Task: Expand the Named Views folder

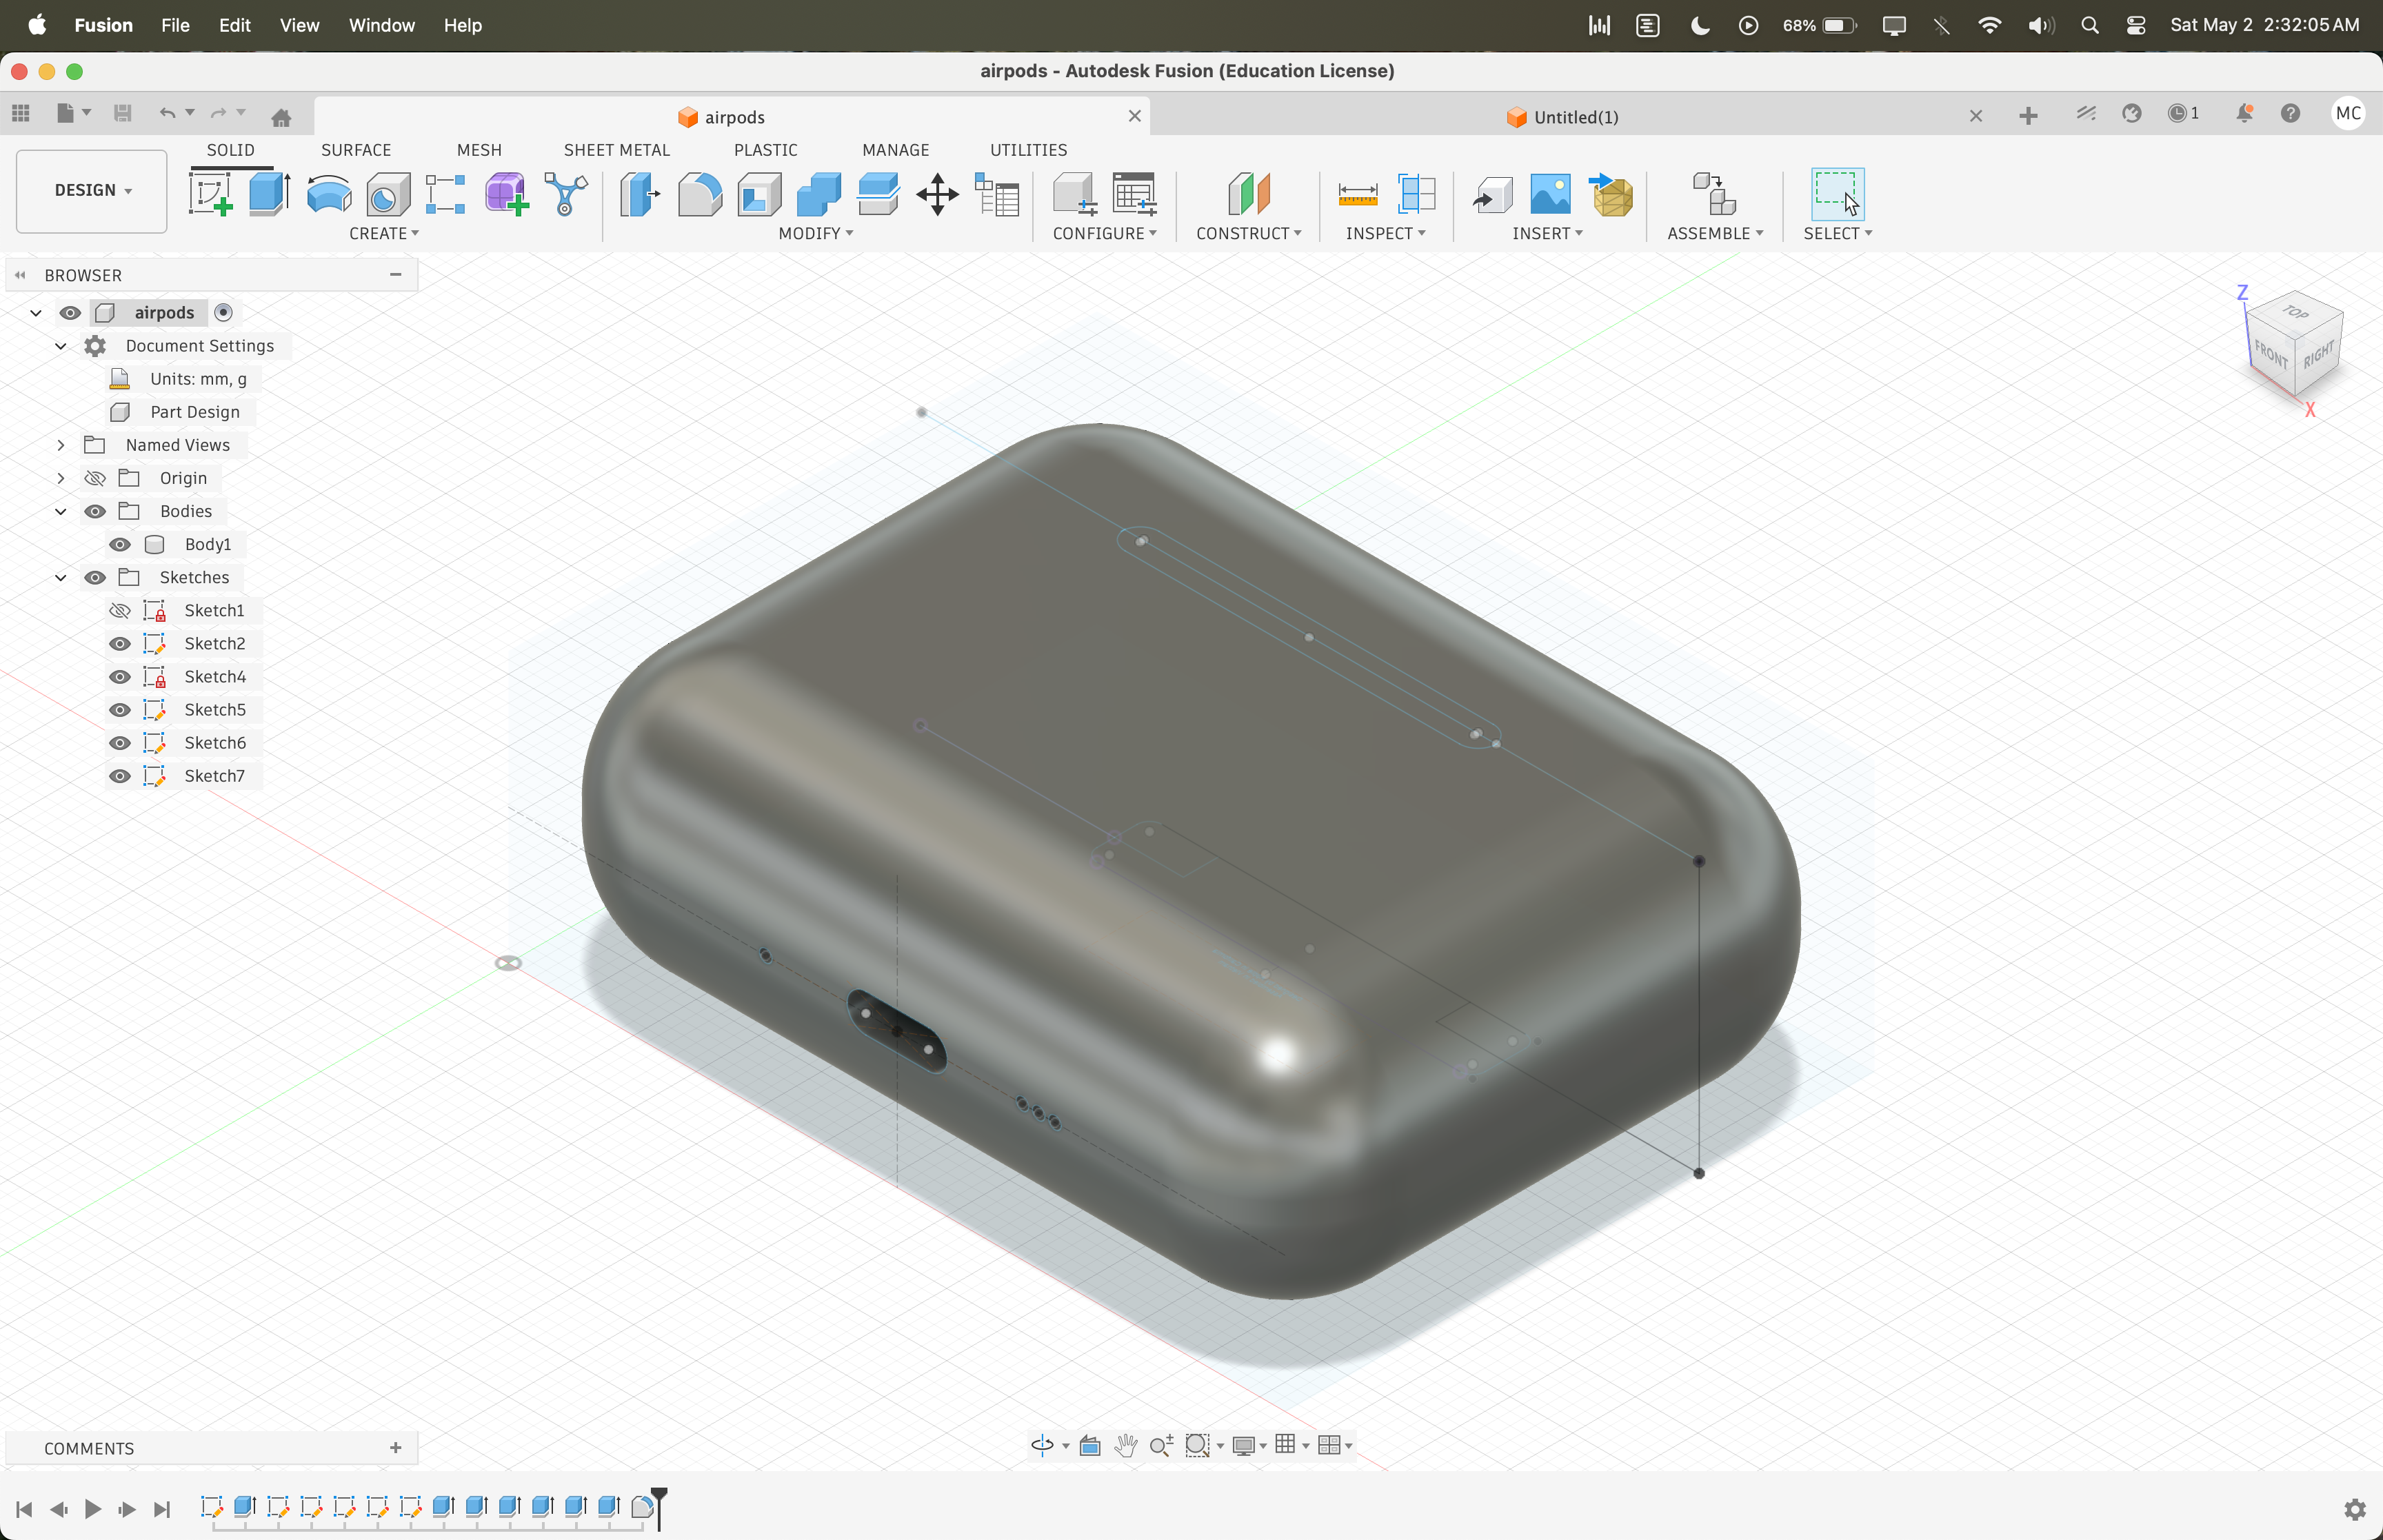Action: coord(61,445)
